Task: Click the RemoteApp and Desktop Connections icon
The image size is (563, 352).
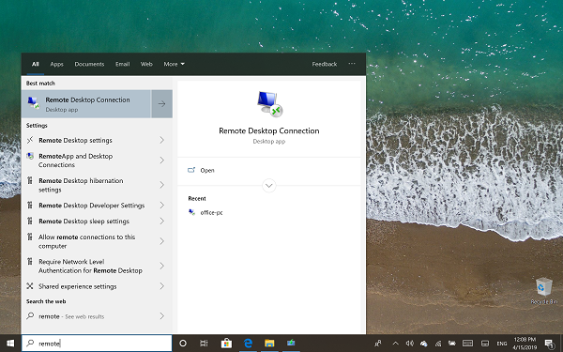Action: pyautogui.click(x=30, y=156)
